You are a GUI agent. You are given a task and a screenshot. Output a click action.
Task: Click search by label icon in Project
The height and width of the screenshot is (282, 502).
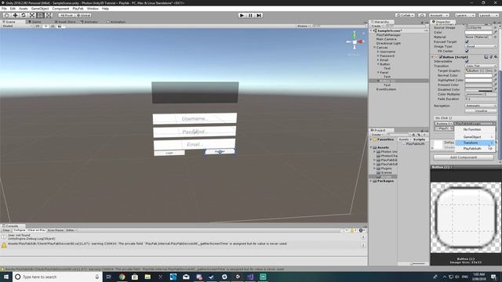click(419, 135)
